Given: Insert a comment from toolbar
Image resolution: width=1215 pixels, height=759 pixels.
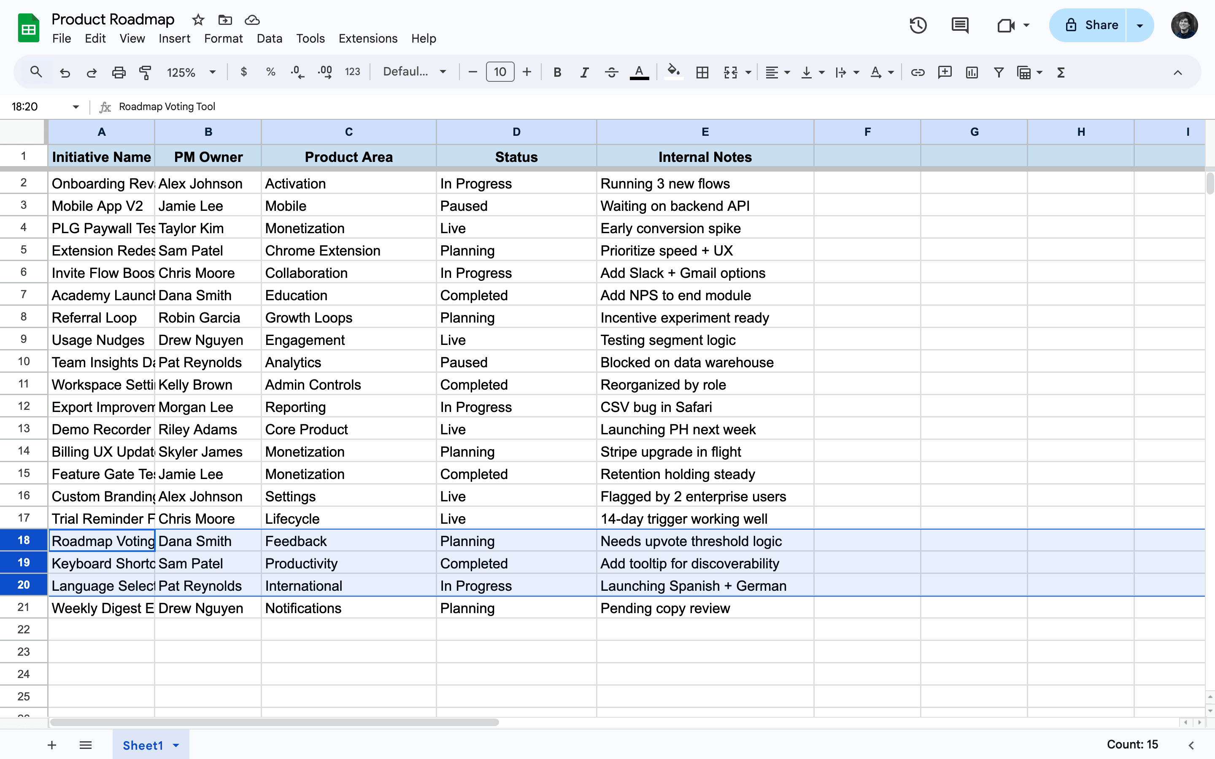Looking at the screenshot, I should tap(945, 72).
